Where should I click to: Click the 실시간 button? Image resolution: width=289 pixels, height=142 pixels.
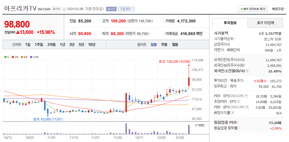111,9
